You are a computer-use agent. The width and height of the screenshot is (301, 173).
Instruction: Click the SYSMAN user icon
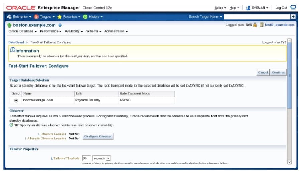pos(248,8)
